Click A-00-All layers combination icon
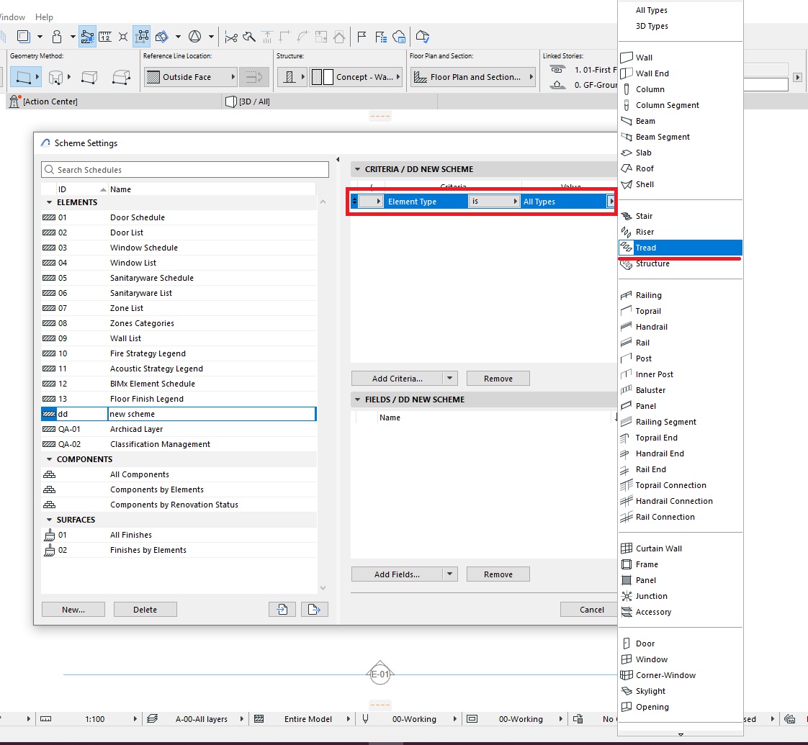The height and width of the screenshot is (745, 808). point(152,718)
